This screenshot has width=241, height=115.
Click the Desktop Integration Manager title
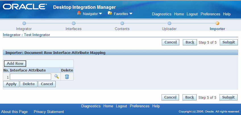click(x=84, y=7)
